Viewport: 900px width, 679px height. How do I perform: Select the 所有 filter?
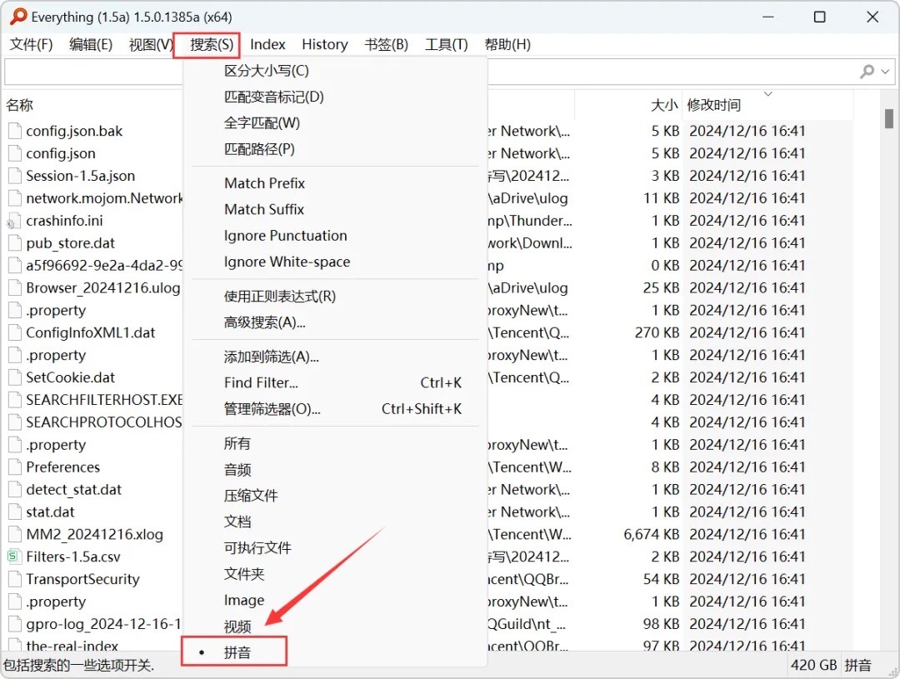click(x=336, y=443)
